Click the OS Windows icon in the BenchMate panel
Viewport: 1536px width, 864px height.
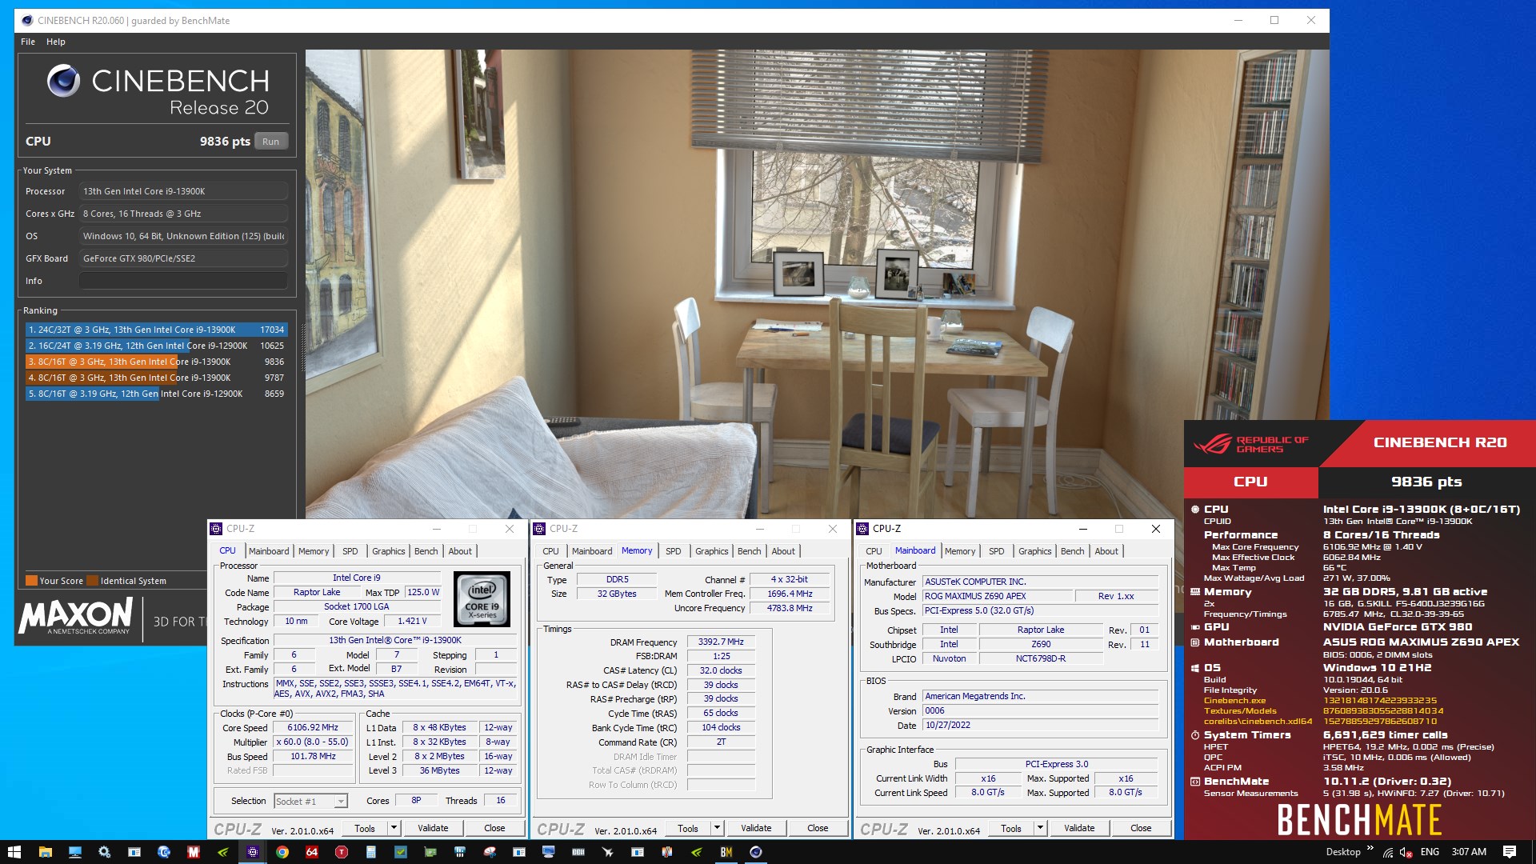pyautogui.click(x=1195, y=668)
